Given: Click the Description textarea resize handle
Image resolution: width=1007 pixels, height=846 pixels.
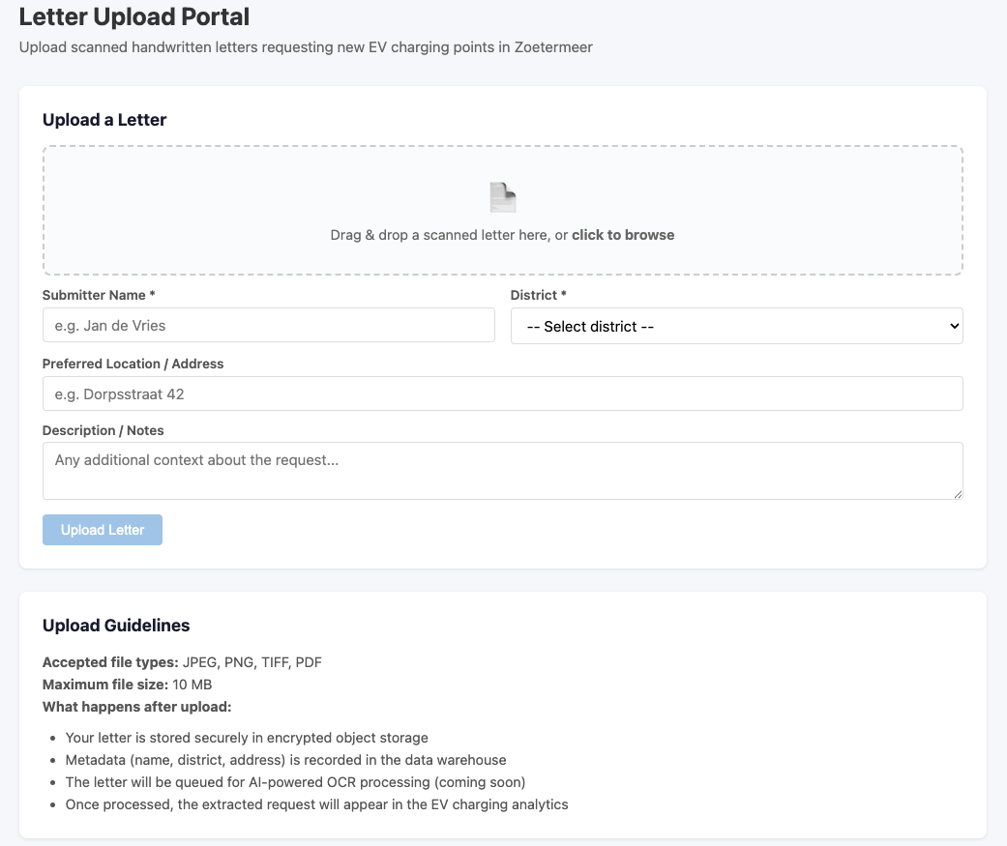Looking at the screenshot, I should coord(957,493).
